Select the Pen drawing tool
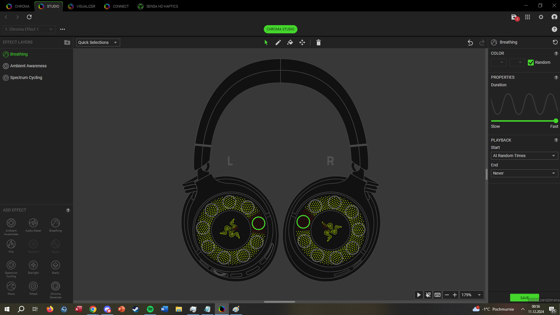Screen dimensions: 560x315 (278, 43)
